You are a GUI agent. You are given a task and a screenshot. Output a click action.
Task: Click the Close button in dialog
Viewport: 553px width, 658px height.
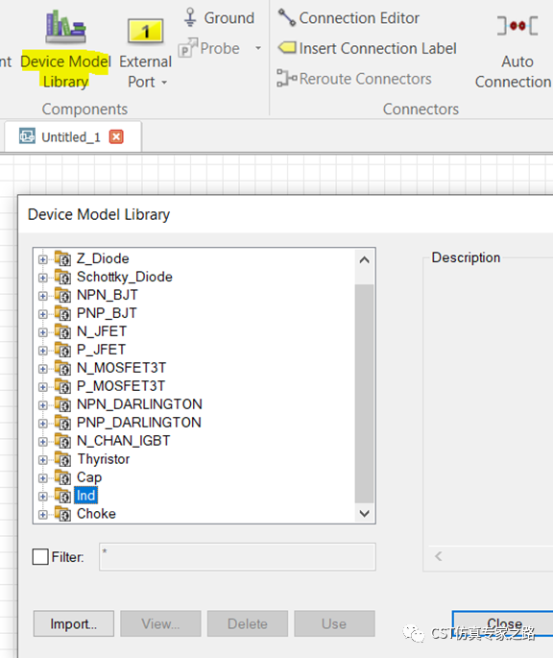click(x=503, y=623)
